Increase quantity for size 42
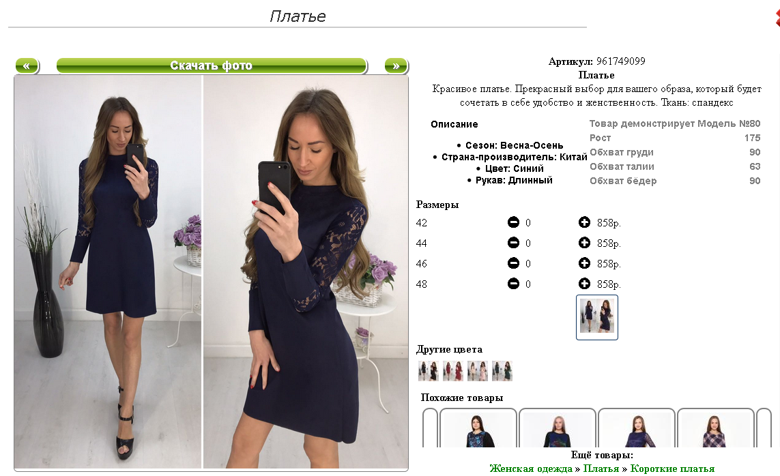The width and height of the screenshot is (780, 476). [584, 222]
